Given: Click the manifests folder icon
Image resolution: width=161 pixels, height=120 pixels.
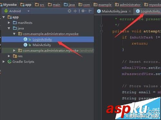Looking at the screenshot, I should tap(15, 23).
